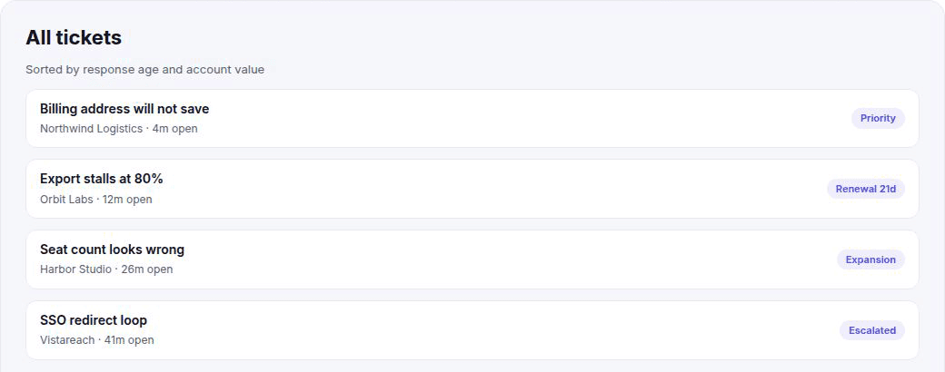Click the 4m open time label

click(174, 129)
